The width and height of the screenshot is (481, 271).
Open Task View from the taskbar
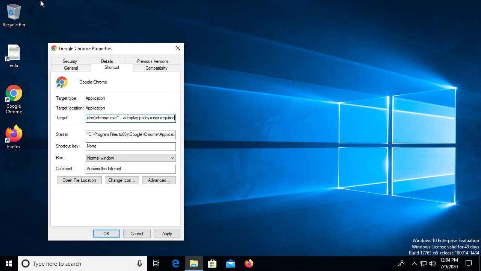[156, 263]
